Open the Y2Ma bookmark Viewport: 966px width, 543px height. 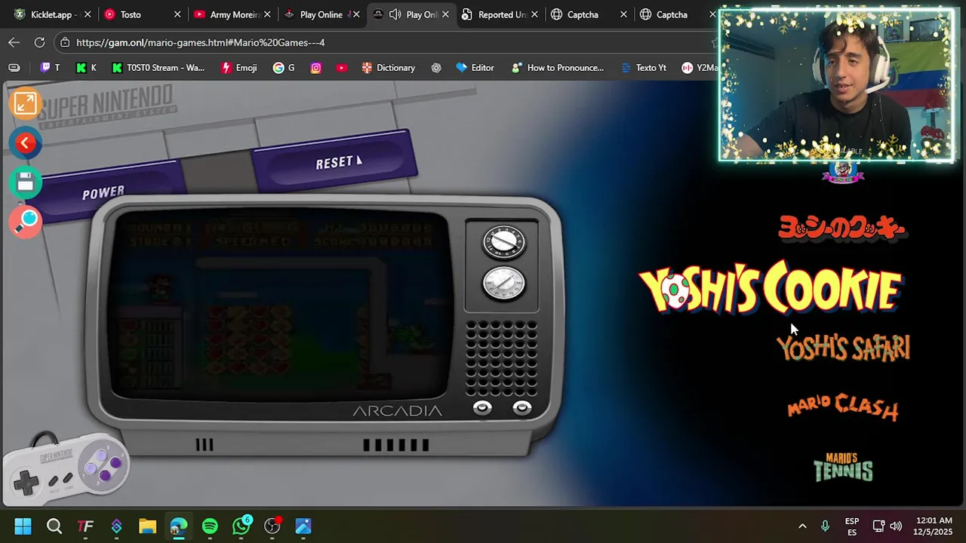click(700, 68)
